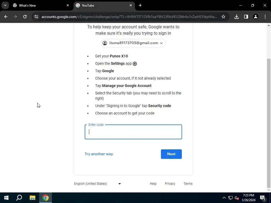The width and height of the screenshot is (271, 203).
Task: Minimize the Chrome window
Action: point(240,5)
